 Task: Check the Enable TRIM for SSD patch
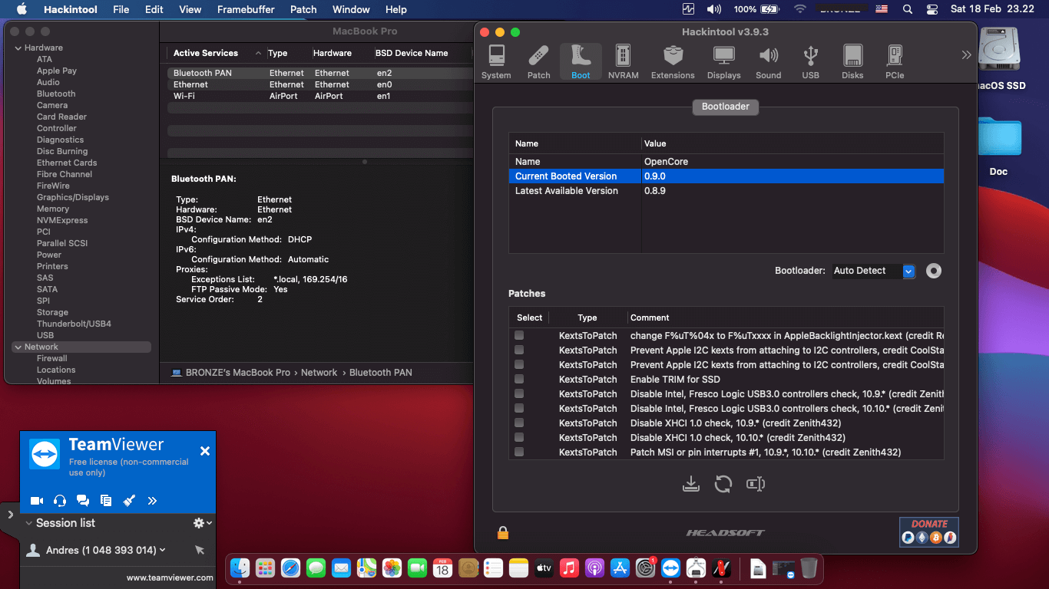tap(519, 380)
